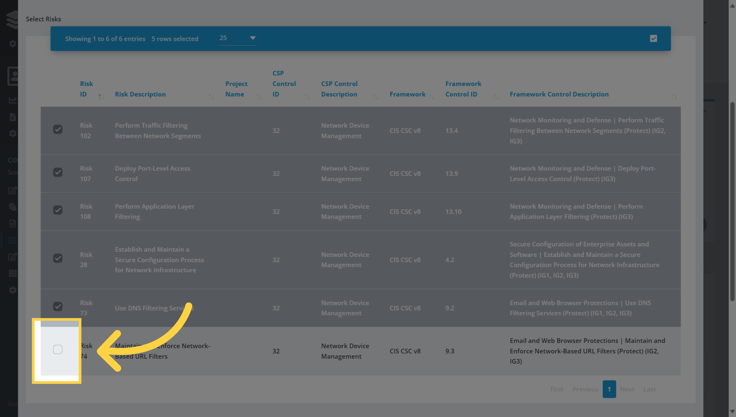Sort by CSP Control Description using its arrows
This screenshot has height=417, width=736.
click(x=376, y=97)
